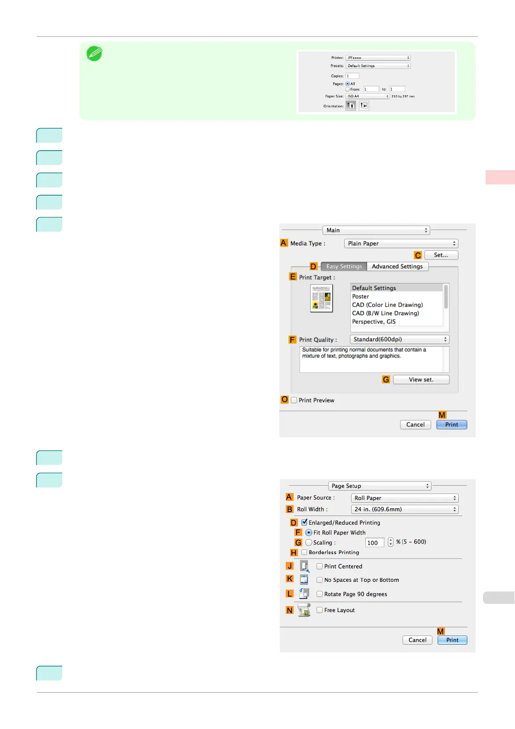Click the Copies input field
This screenshot has width=515, height=729.
(352, 76)
